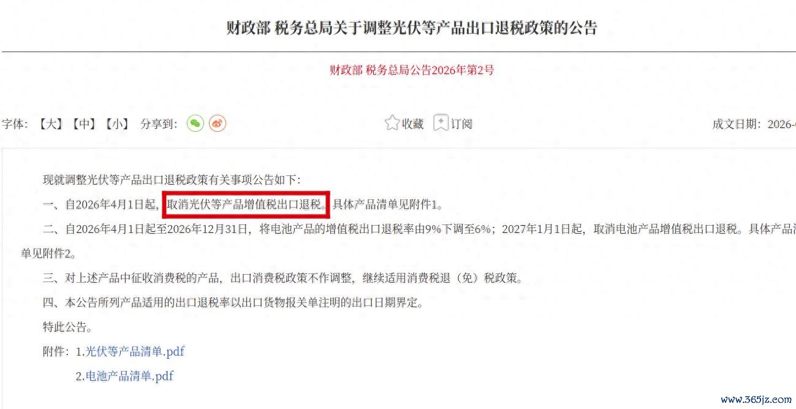Image resolution: width=796 pixels, height=409 pixels.
Task: Click the red-boxed 取消光伏等产品增值税出口退税 text
Action: coord(246,204)
